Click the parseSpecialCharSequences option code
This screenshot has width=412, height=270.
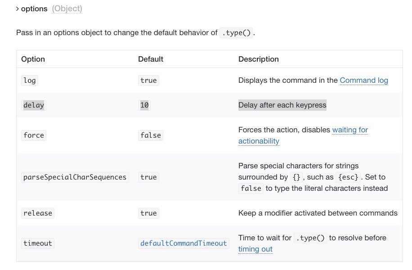click(75, 177)
